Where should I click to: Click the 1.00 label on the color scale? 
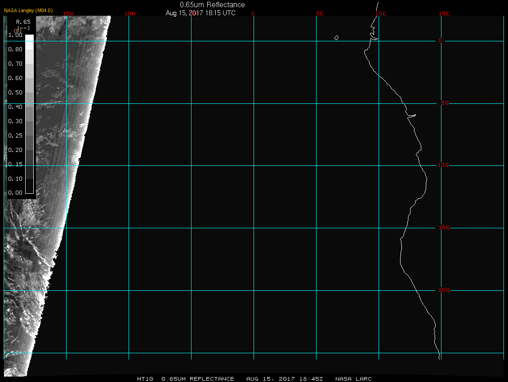pyautogui.click(x=15, y=35)
